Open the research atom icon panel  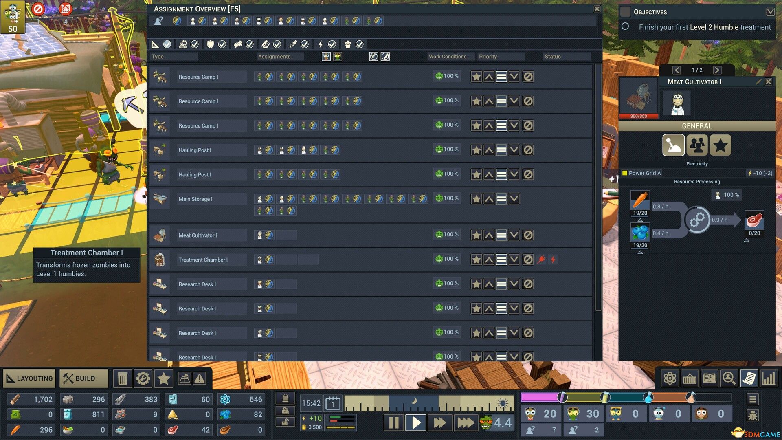coord(670,378)
